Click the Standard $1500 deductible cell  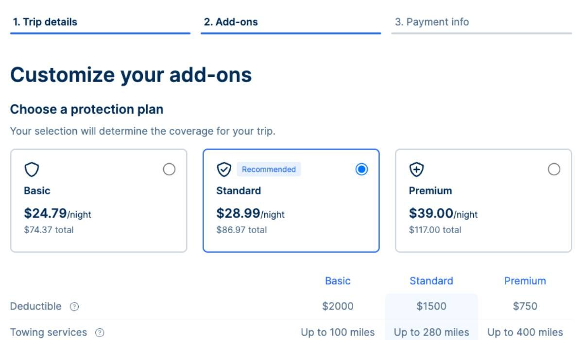(431, 306)
